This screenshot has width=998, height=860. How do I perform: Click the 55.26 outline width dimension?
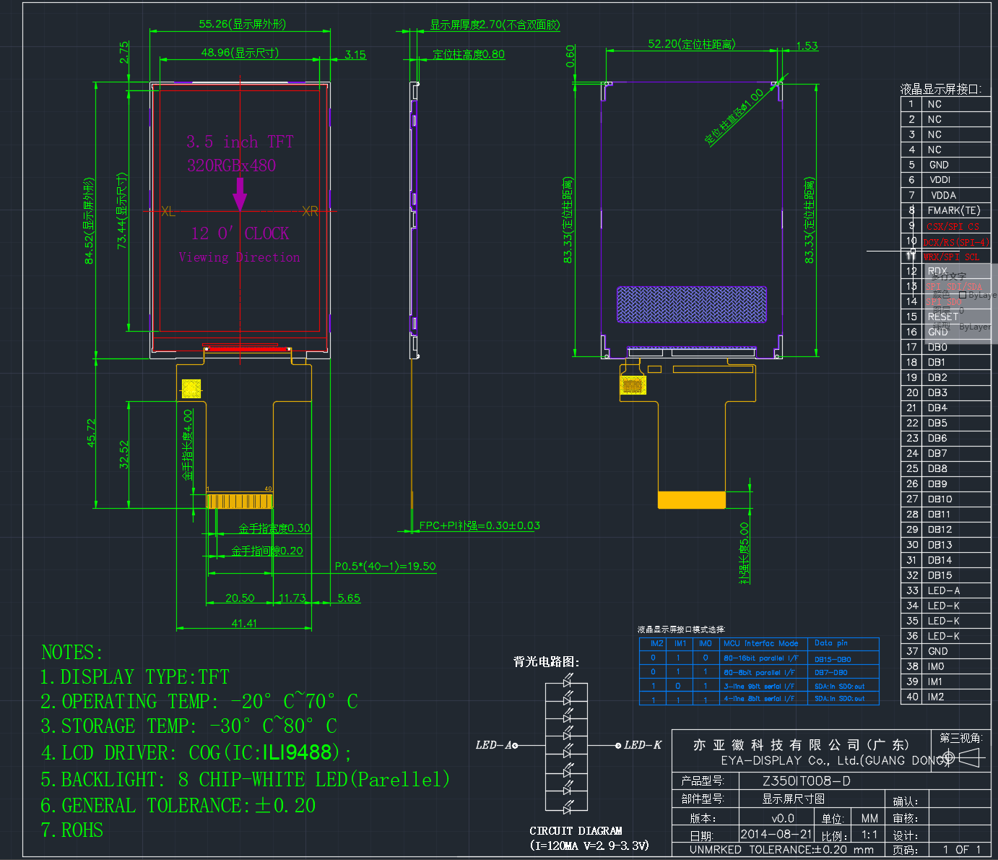pyautogui.click(x=242, y=24)
